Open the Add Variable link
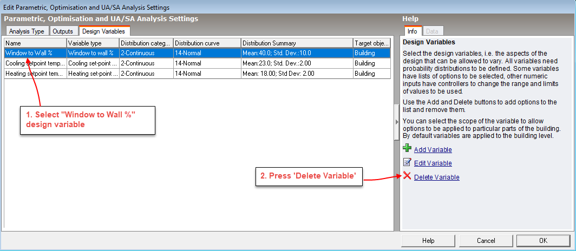576x251 pixels. (x=433, y=150)
